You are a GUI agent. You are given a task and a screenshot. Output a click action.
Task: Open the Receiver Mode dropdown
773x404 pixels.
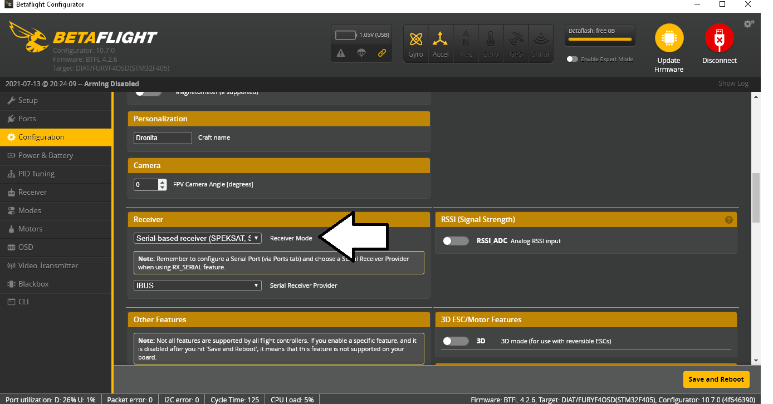(197, 238)
